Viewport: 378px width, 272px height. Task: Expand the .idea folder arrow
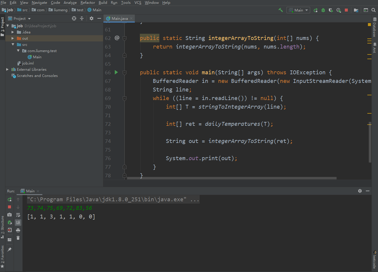[x=13, y=32]
